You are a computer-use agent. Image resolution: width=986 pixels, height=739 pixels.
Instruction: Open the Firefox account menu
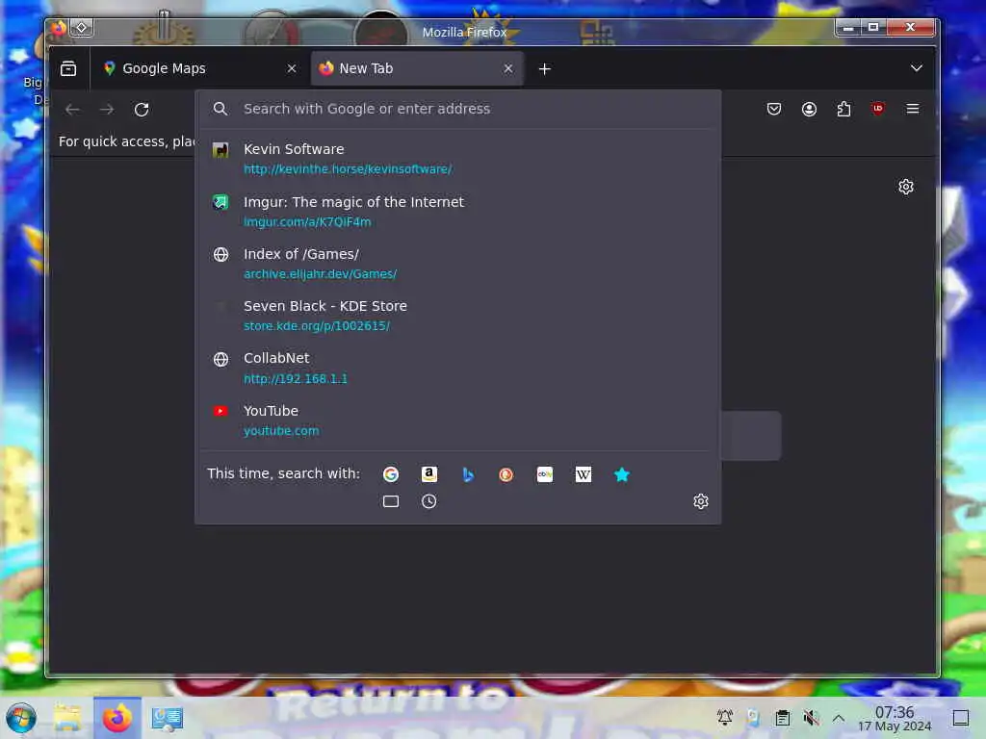pyautogui.click(x=809, y=109)
